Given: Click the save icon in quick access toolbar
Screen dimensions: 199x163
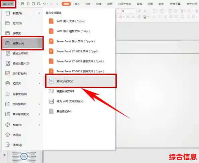Looking at the screenshot, I should (x=22, y=4).
